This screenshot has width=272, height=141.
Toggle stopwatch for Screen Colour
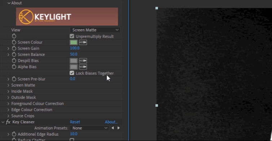(14, 42)
